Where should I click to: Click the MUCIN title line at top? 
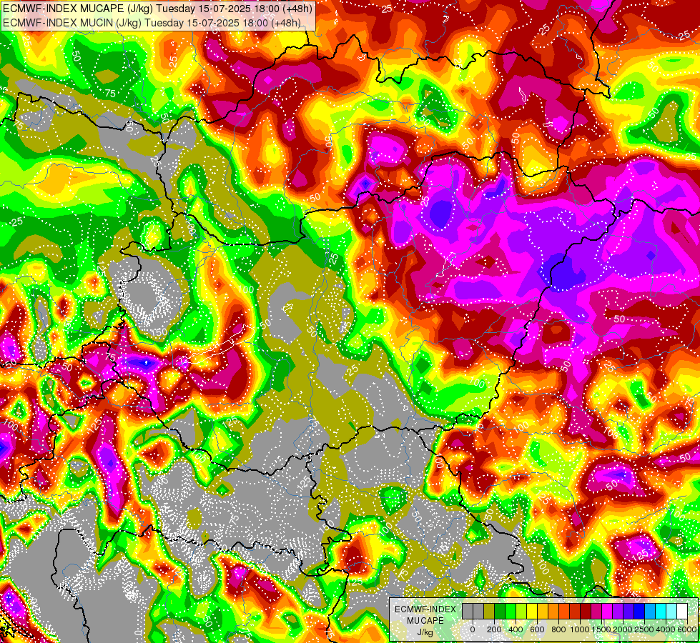[152, 23]
